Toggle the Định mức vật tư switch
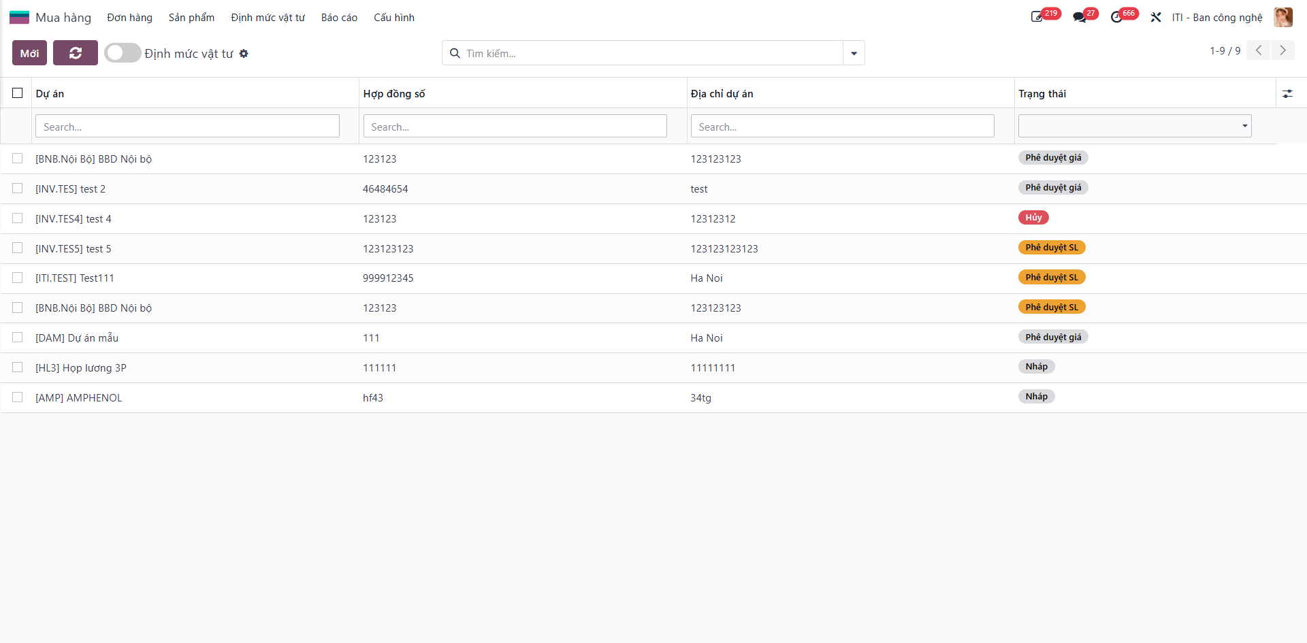The image size is (1307, 643). (123, 53)
